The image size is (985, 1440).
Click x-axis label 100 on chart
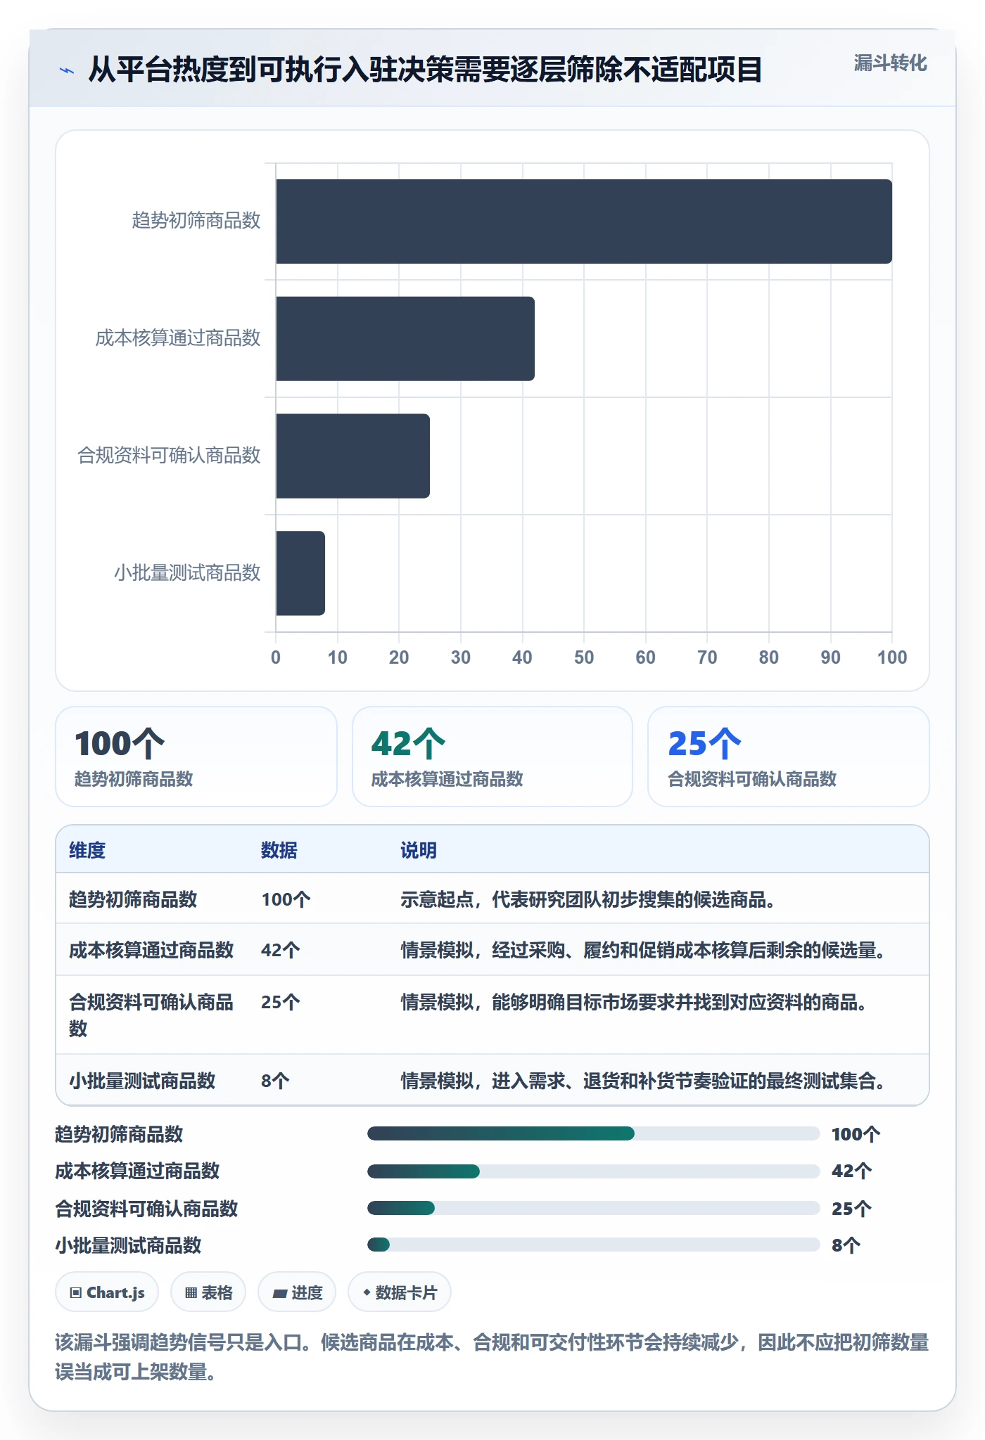tap(892, 657)
